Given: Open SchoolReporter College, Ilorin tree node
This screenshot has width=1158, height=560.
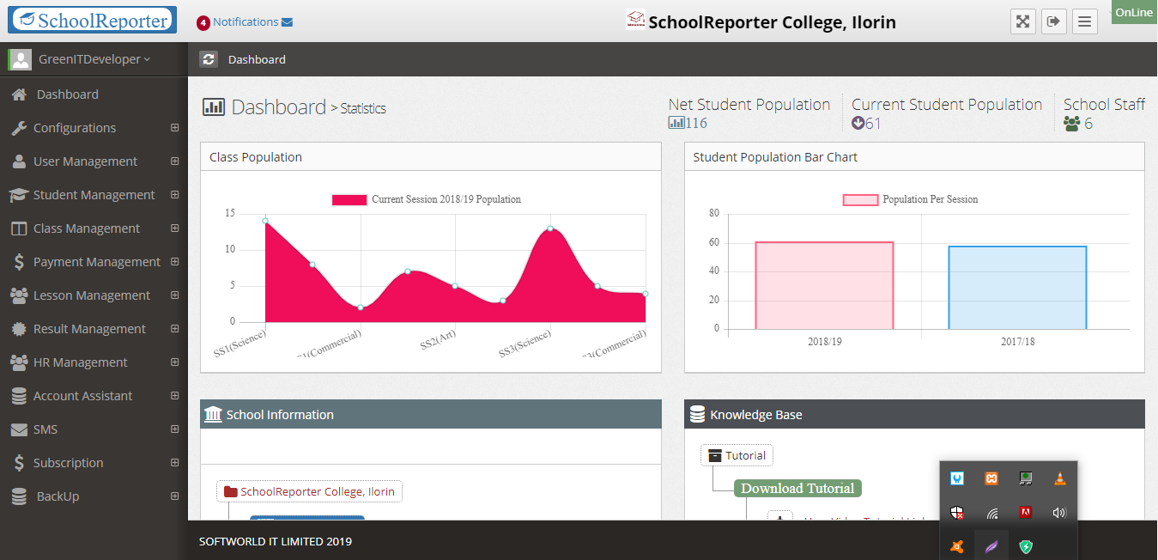Looking at the screenshot, I should click(x=309, y=491).
